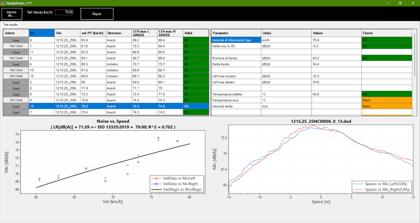This screenshot has width=420, height=223.
Task: Click the LFA max L column header
Action: (144, 33)
